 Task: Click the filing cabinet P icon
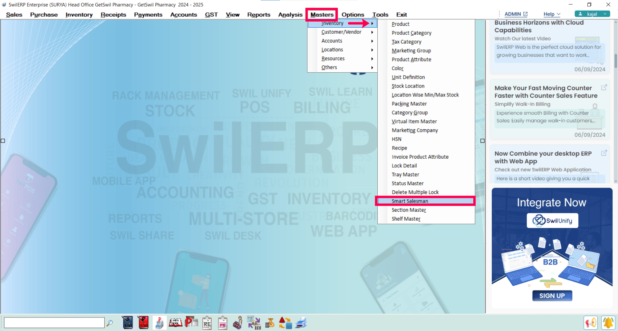159,323
